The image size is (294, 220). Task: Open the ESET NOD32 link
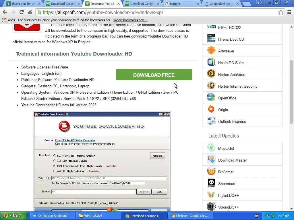point(229,27)
